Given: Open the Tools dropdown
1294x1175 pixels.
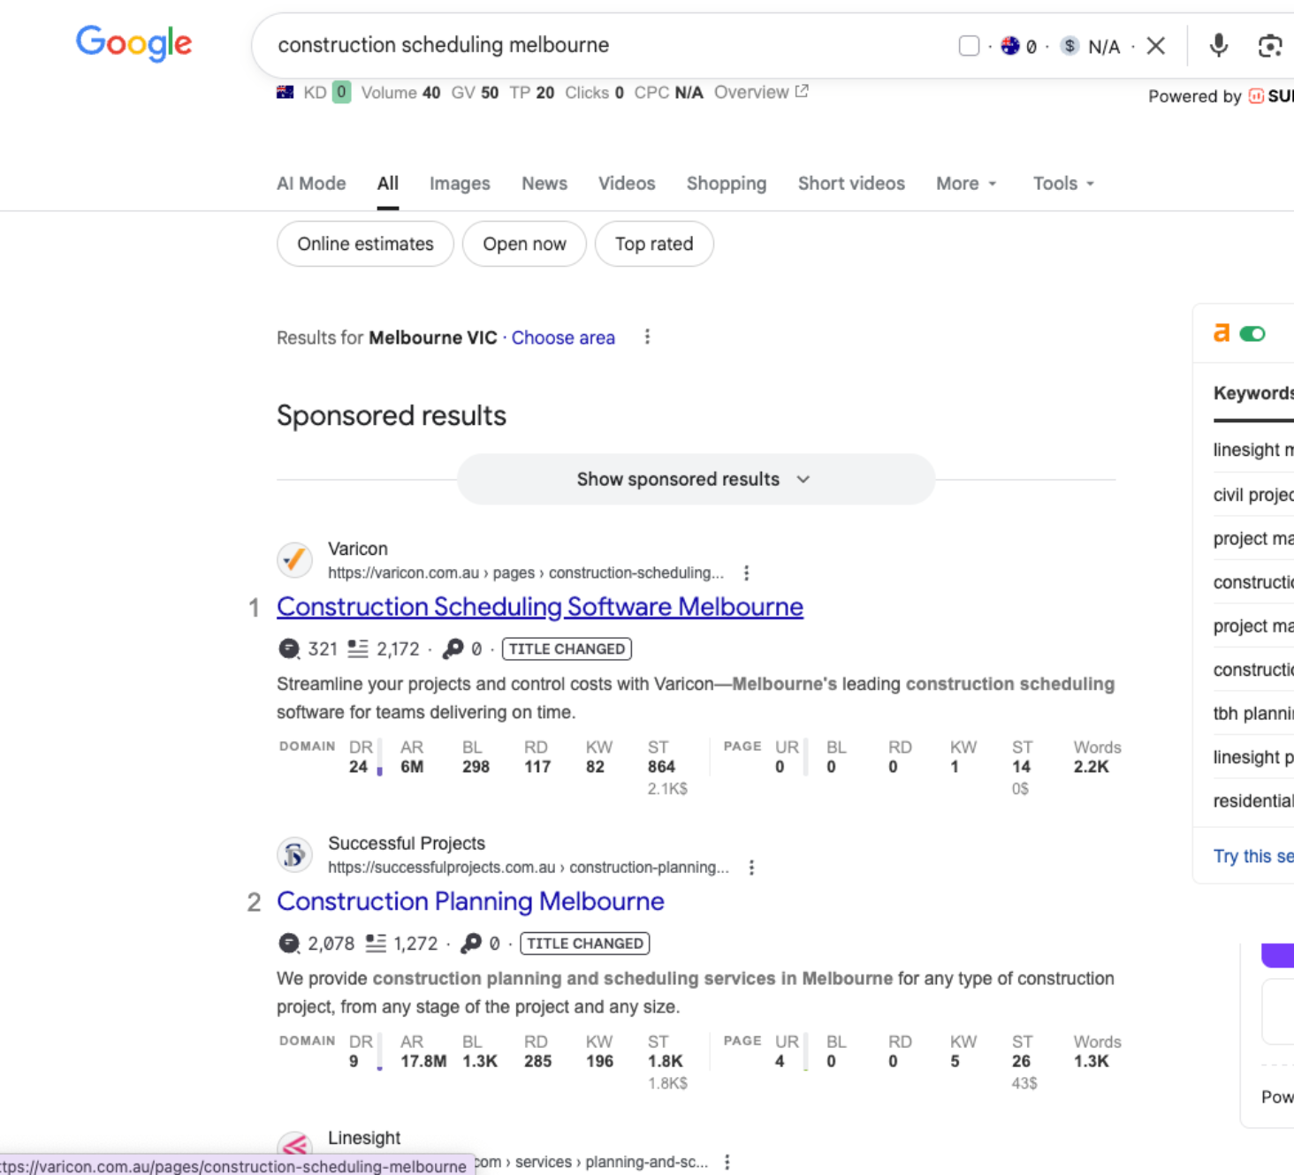Looking at the screenshot, I should (1062, 183).
